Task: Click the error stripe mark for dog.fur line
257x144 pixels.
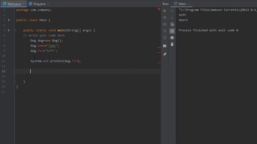Action: click(159, 52)
